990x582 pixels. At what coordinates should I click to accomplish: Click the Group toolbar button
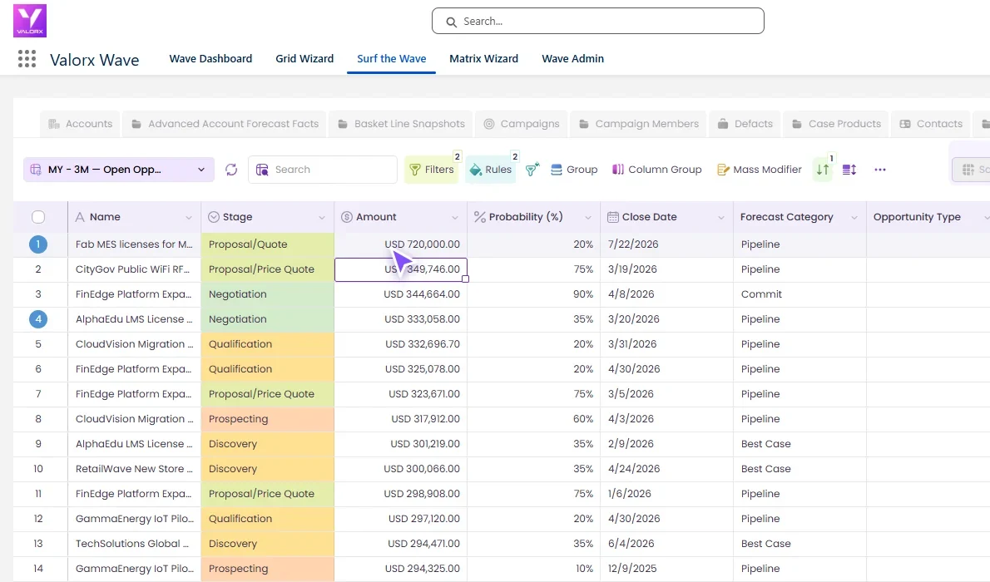(574, 169)
